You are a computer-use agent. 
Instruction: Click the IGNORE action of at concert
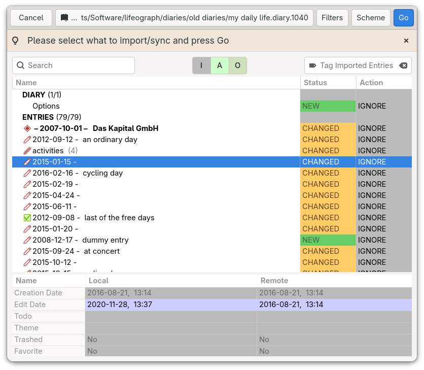pos(384,251)
